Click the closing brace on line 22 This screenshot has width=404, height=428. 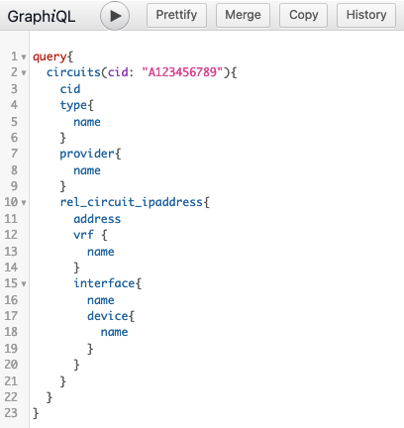click(x=50, y=397)
